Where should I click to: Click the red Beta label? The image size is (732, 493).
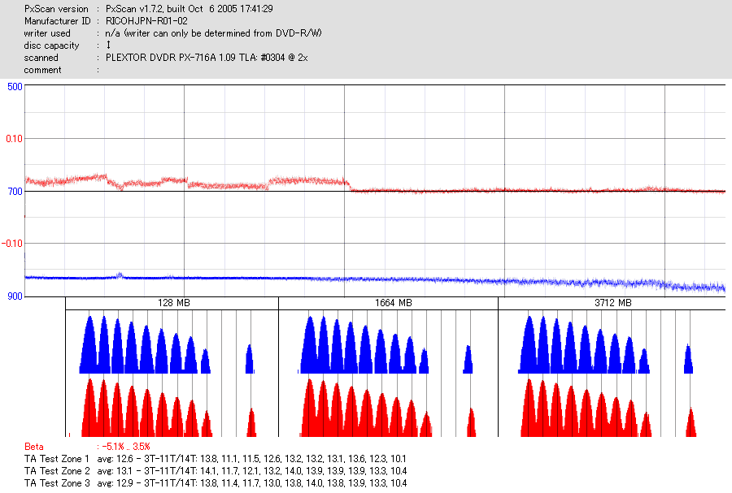33,447
